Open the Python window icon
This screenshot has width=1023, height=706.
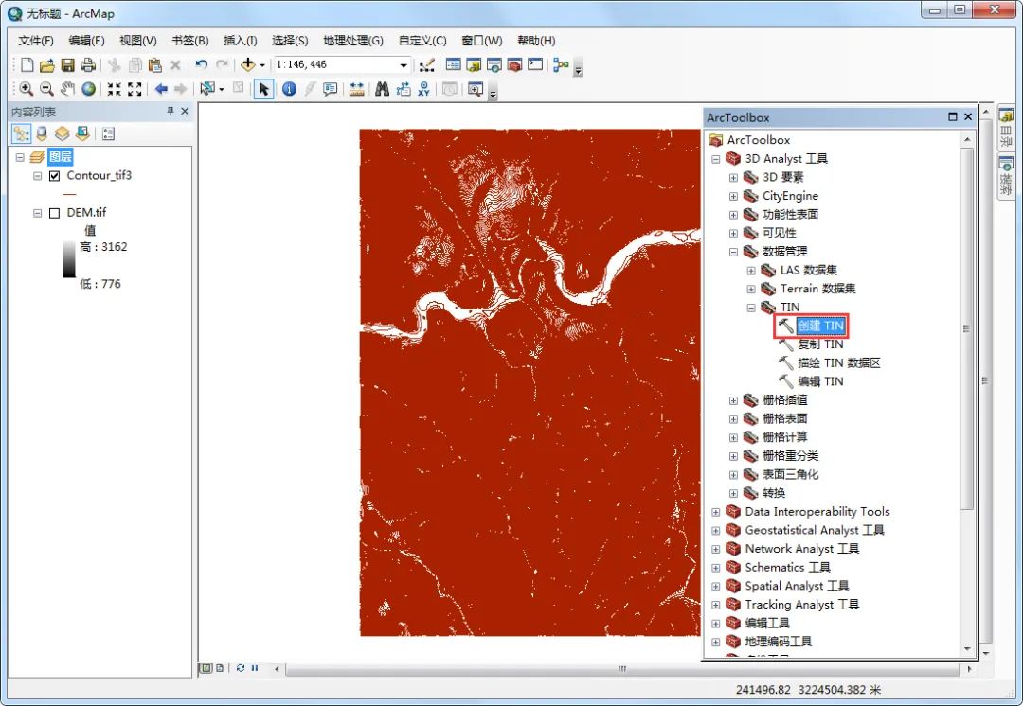click(x=535, y=64)
